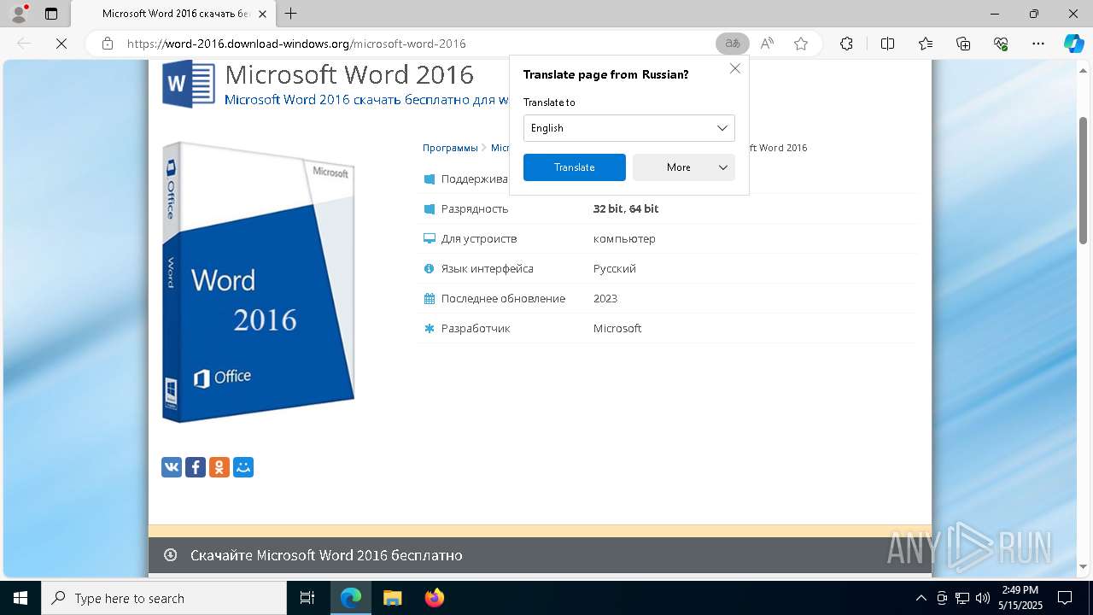1093x615 pixels.
Task: Open the Favorites list icon
Action: [926, 44]
